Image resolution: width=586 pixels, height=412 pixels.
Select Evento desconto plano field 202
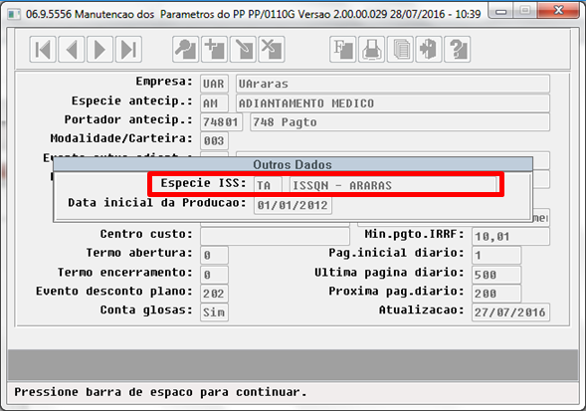tap(214, 294)
